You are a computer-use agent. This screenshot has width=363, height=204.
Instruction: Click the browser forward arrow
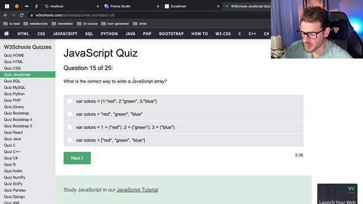tap(14, 15)
